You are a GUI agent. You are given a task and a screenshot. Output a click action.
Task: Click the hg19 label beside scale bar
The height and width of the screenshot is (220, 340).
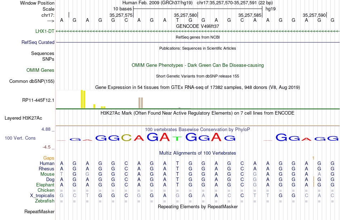click(271, 9)
